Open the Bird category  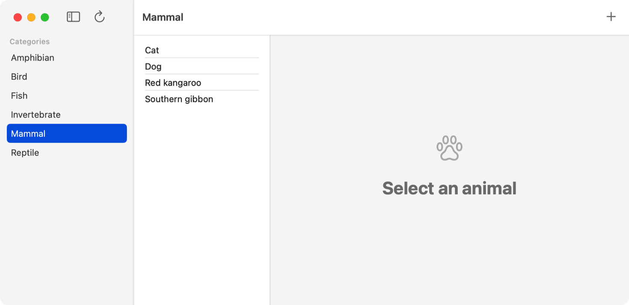pyautogui.click(x=19, y=77)
